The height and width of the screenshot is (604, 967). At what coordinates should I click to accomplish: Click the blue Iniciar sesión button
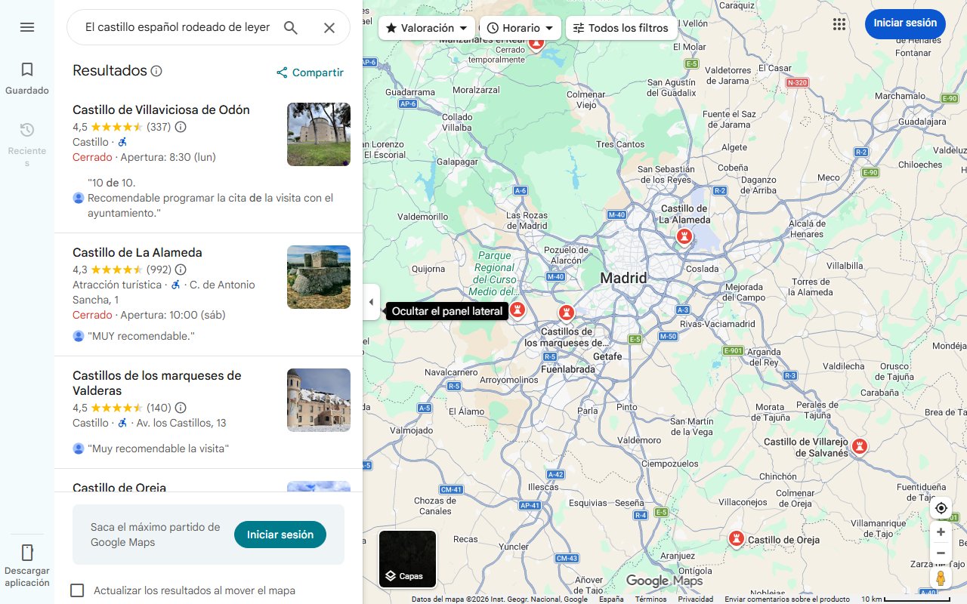click(905, 23)
